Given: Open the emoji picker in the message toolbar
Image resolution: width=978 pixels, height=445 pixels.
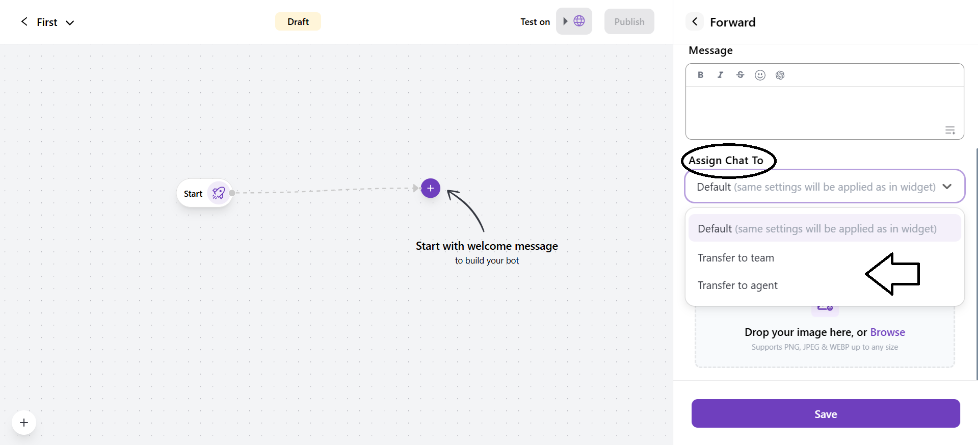Looking at the screenshot, I should [x=760, y=75].
